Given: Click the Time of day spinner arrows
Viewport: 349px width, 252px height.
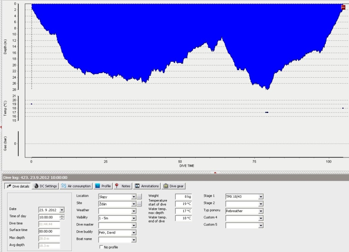Looking at the screenshot, I should coord(62,217).
